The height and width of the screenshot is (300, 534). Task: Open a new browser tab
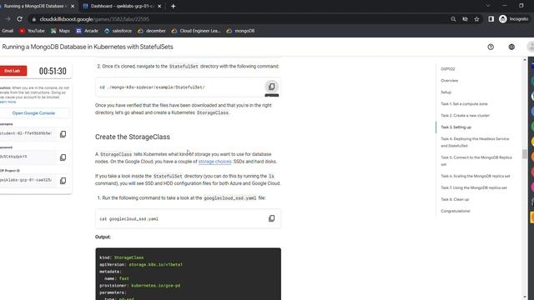(x=173, y=6)
